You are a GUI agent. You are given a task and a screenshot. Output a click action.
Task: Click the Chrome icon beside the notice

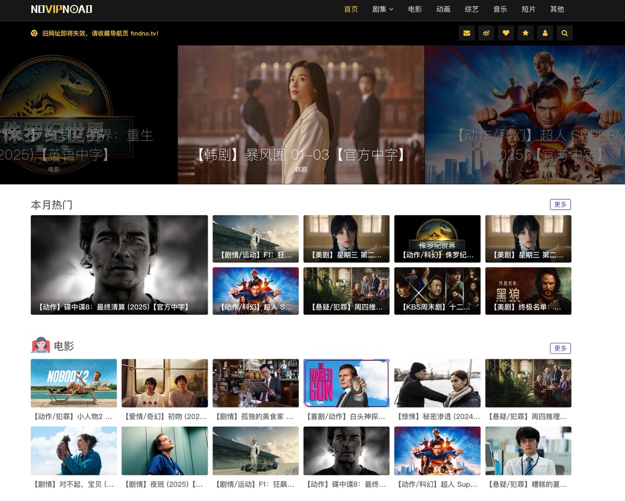[x=34, y=33]
